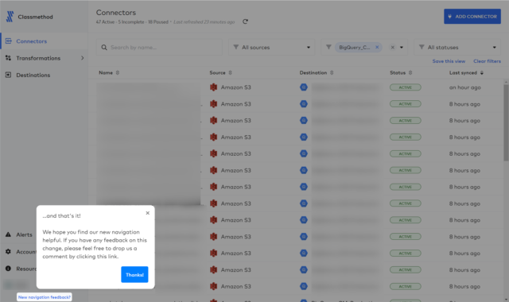Viewport: 509px width, 302px height.
Task: Open the All statuses dropdown
Action: [457, 48]
